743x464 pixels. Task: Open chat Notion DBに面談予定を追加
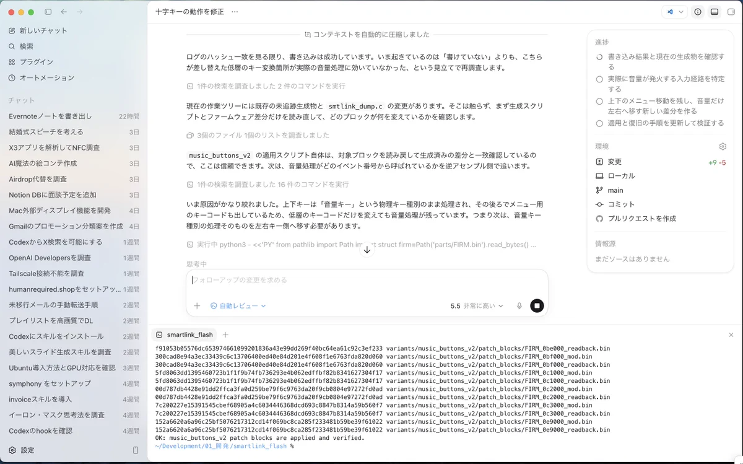pos(74,195)
